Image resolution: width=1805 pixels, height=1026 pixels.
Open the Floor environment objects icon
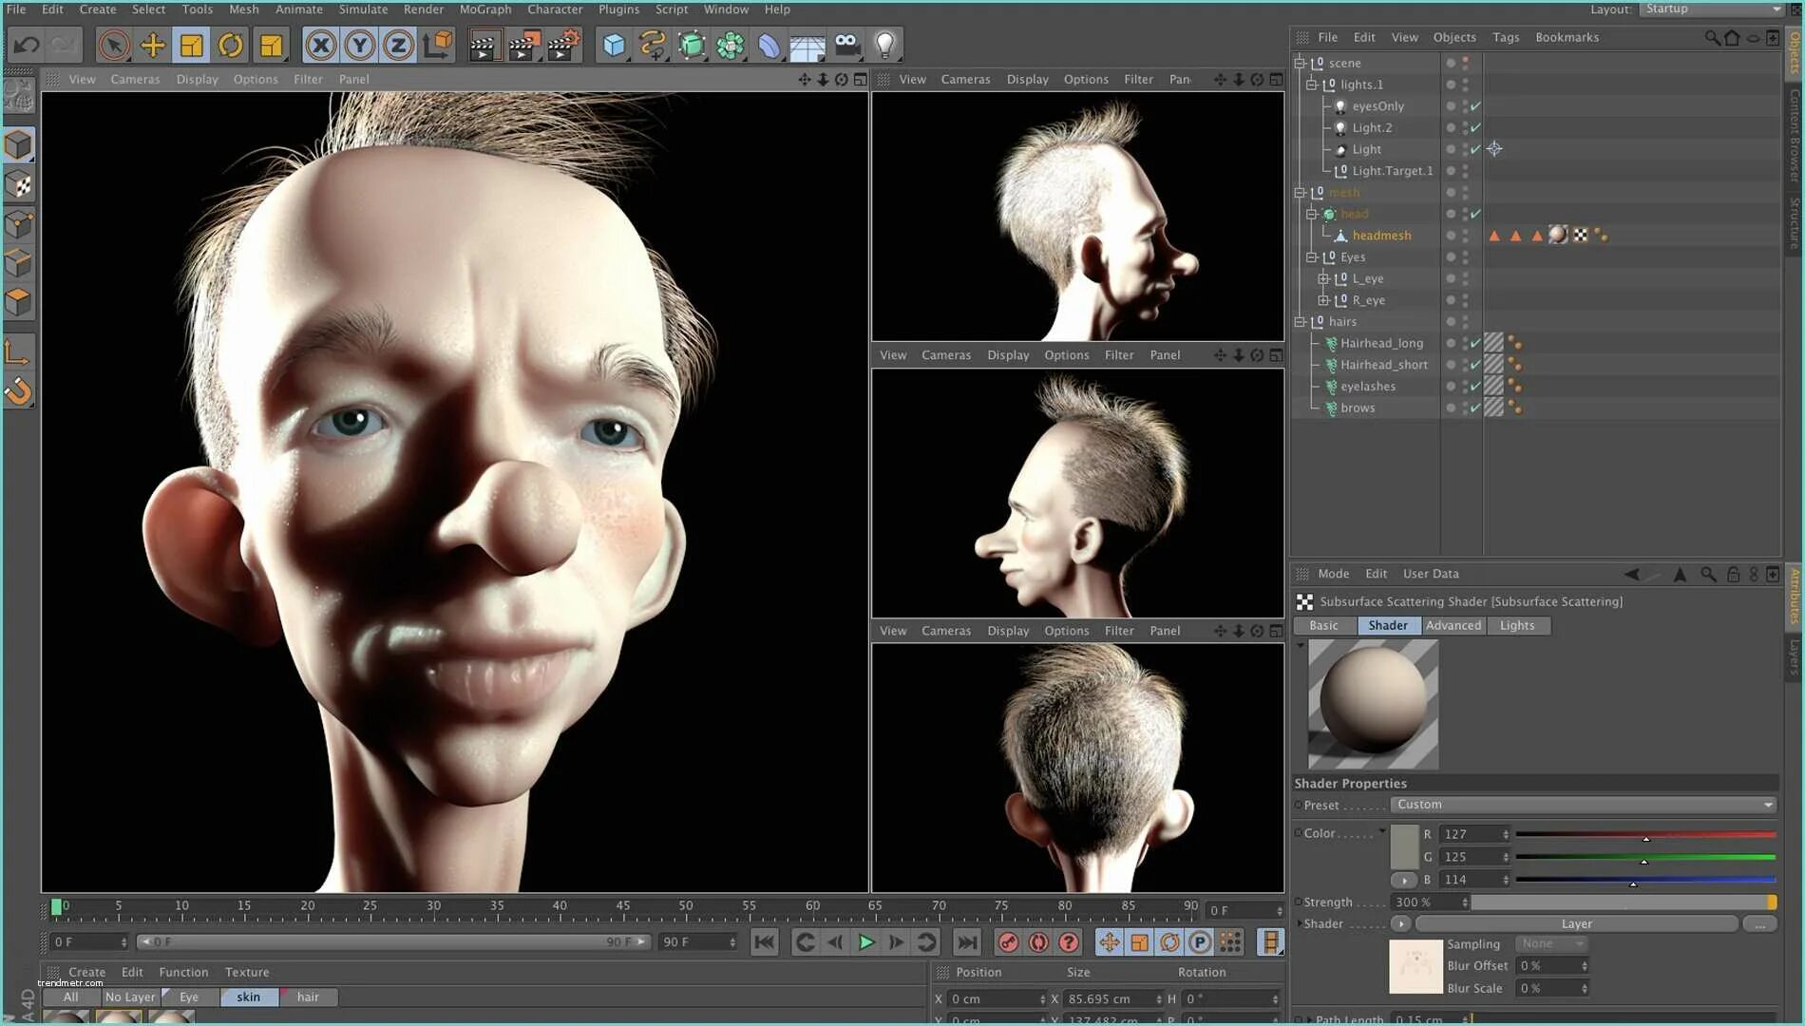coord(807,45)
